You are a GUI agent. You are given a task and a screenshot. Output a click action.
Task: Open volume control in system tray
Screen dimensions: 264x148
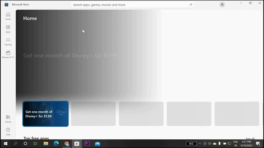point(210,143)
